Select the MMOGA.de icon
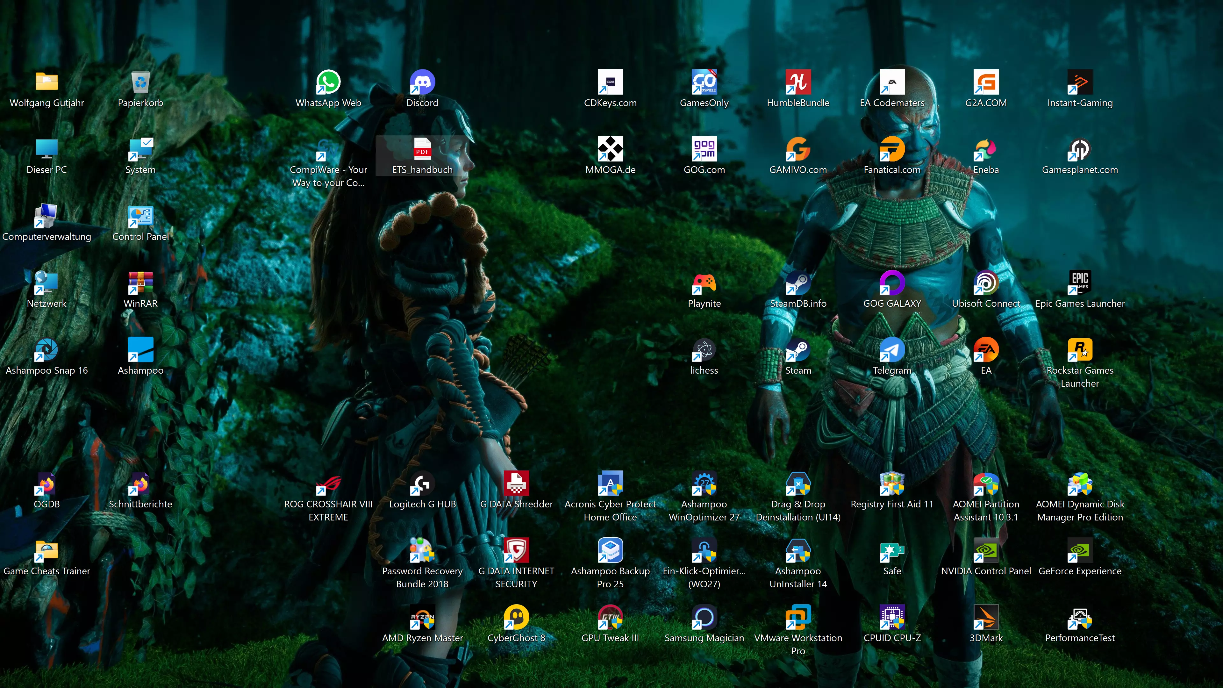The width and height of the screenshot is (1223, 688). click(x=610, y=149)
